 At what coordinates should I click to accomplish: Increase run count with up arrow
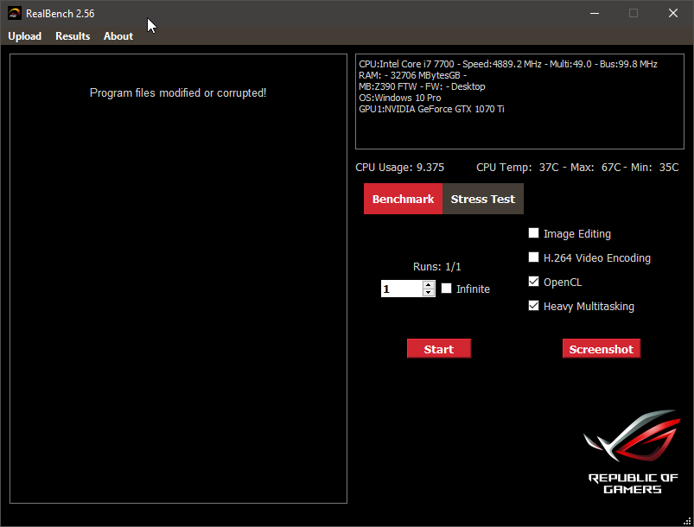tap(429, 285)
